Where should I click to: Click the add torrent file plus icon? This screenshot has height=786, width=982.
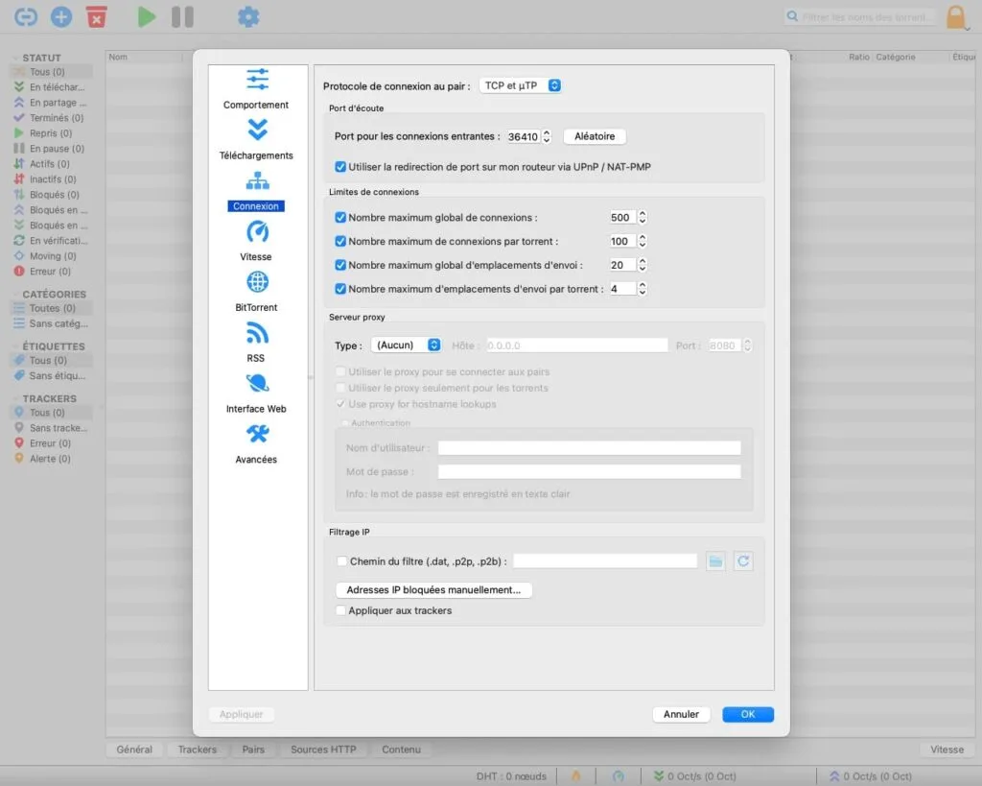[x=60, y=17]
